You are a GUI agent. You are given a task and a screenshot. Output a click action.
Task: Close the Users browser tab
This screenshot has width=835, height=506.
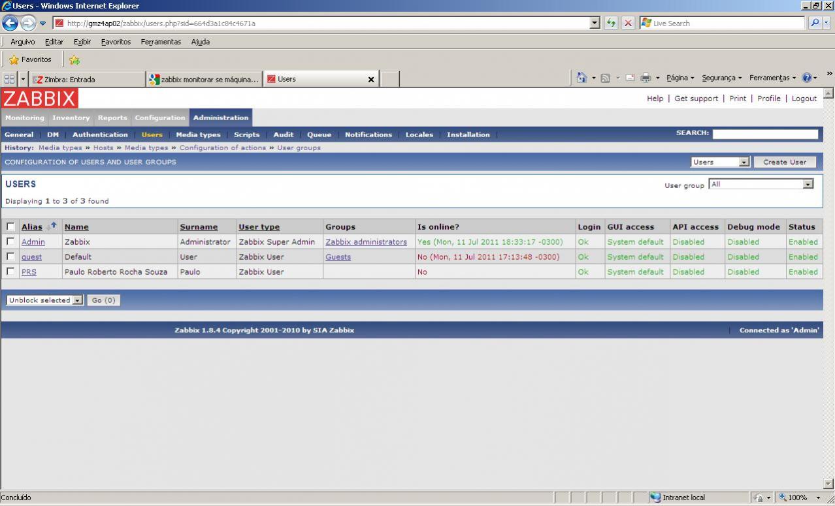click(x=371, y=79)
